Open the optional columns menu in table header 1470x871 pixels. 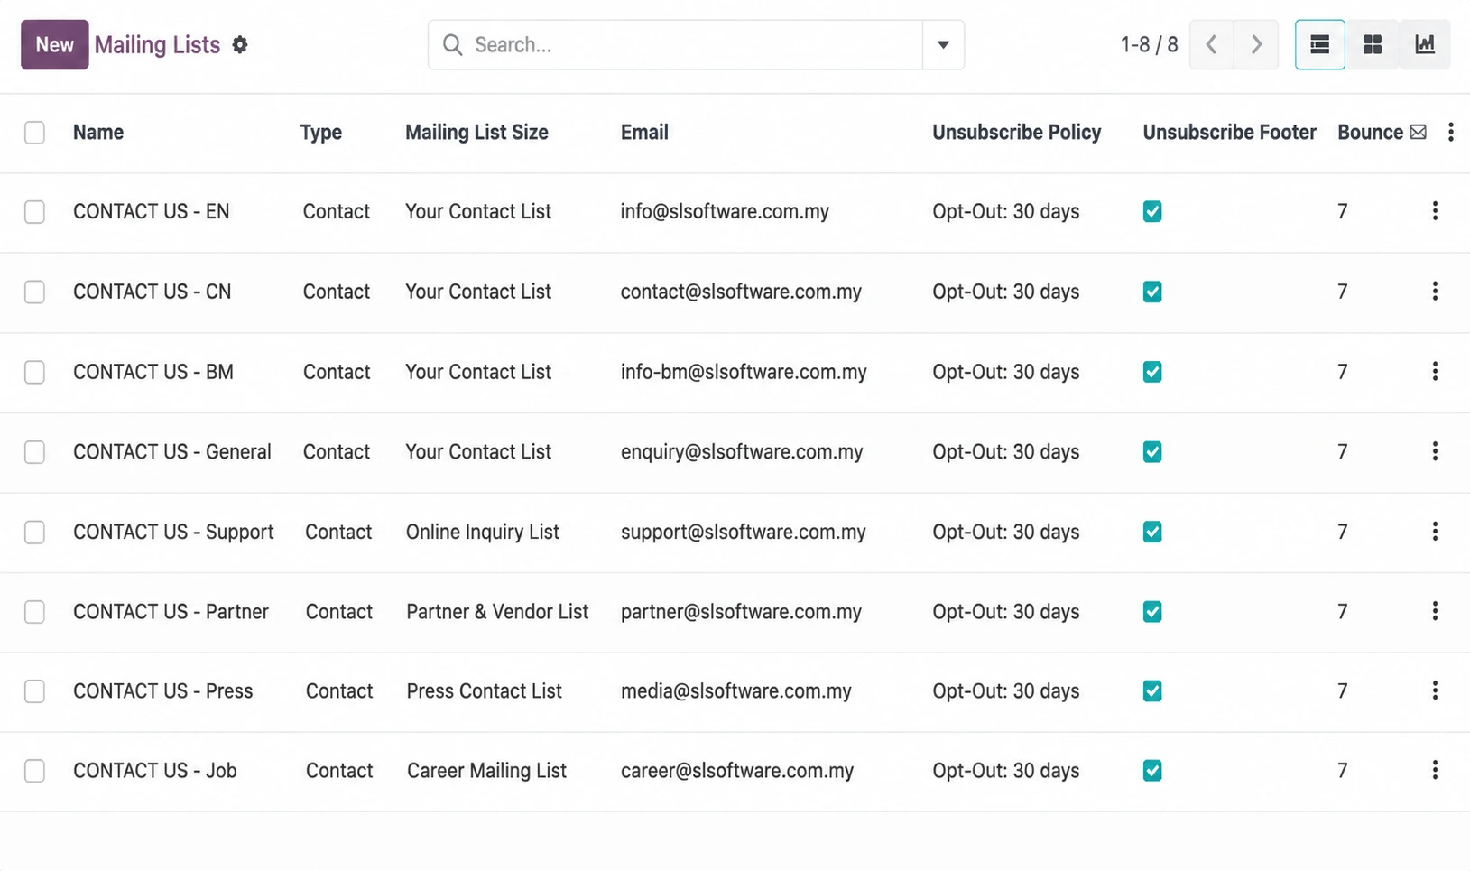click(1450, 132)
